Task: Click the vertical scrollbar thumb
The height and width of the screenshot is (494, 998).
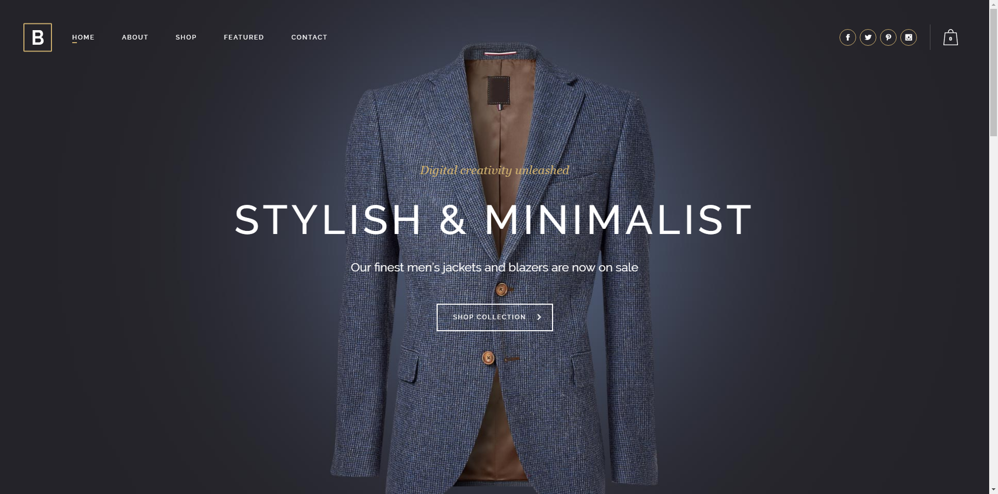Action: click(993, 73)
